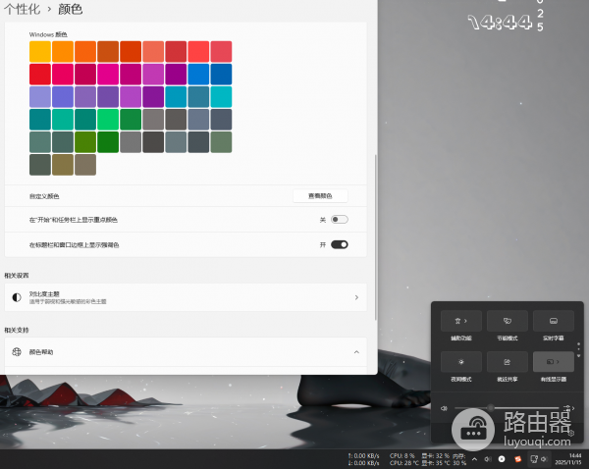Click the speaker icon beside the volume slider
The width and height of the screenshot is (589, 469).
coord(445,408)
